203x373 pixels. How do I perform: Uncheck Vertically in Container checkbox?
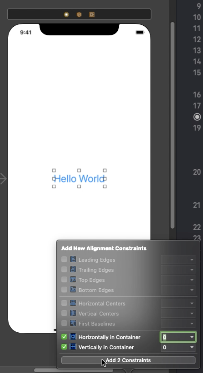click(x=64, y=347)
